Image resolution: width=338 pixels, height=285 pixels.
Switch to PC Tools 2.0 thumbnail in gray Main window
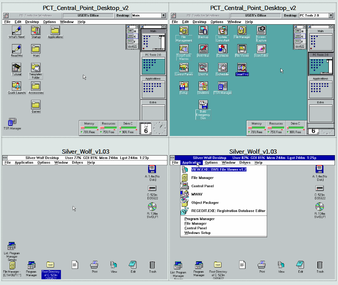pos(153,64)
